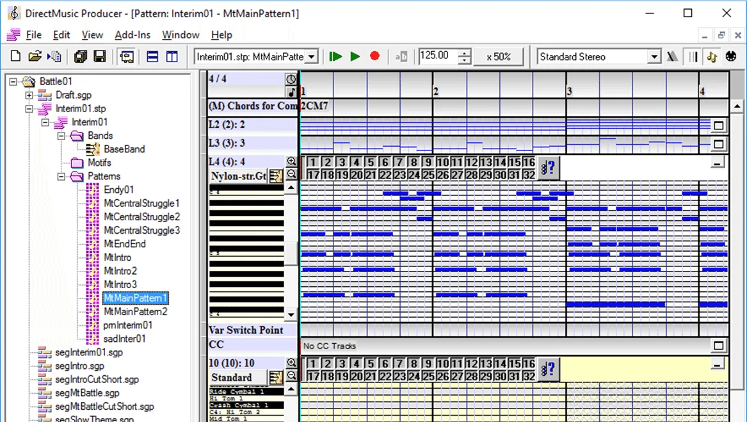Image resolution: width=747 pixels, height=422 pixels.
Task: Click the Standard instrument button on track 10
Action: (x=238, y=378)
